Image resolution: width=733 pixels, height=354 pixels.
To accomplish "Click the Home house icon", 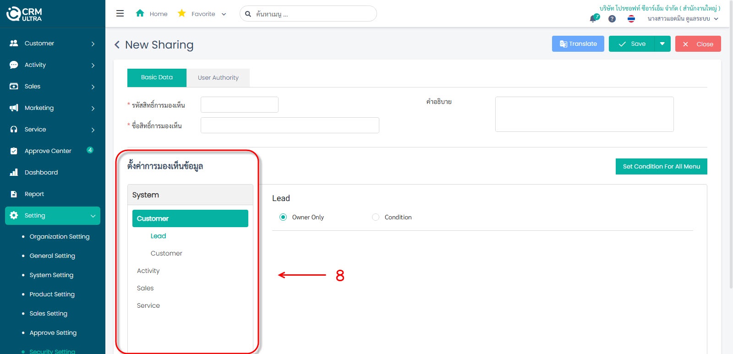I will pyautogui.click(x=140, y=13).
